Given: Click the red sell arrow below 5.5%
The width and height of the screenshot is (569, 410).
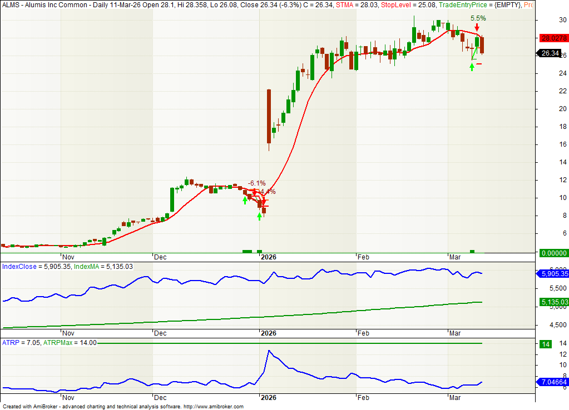Looking at the screenshot, I should point(477,27).
